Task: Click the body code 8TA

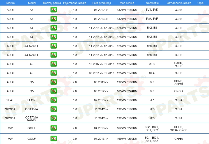Action: pos(152,73)
